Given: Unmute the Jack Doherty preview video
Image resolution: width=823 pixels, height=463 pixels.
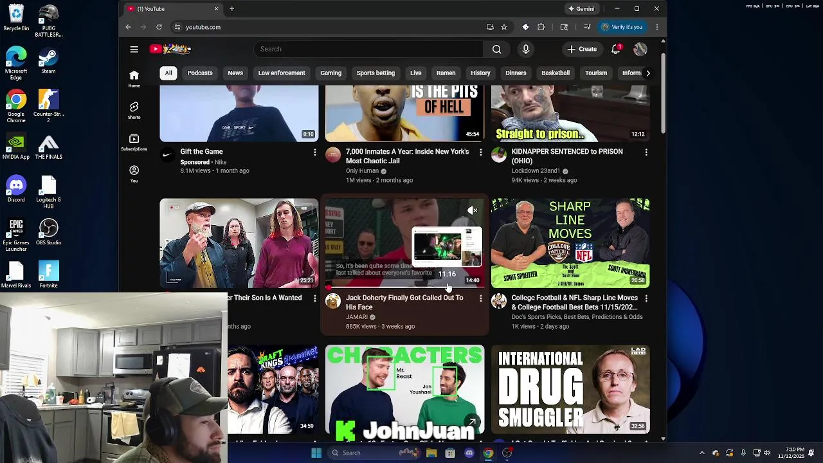Looking at the screenshot, I should 473,210.
